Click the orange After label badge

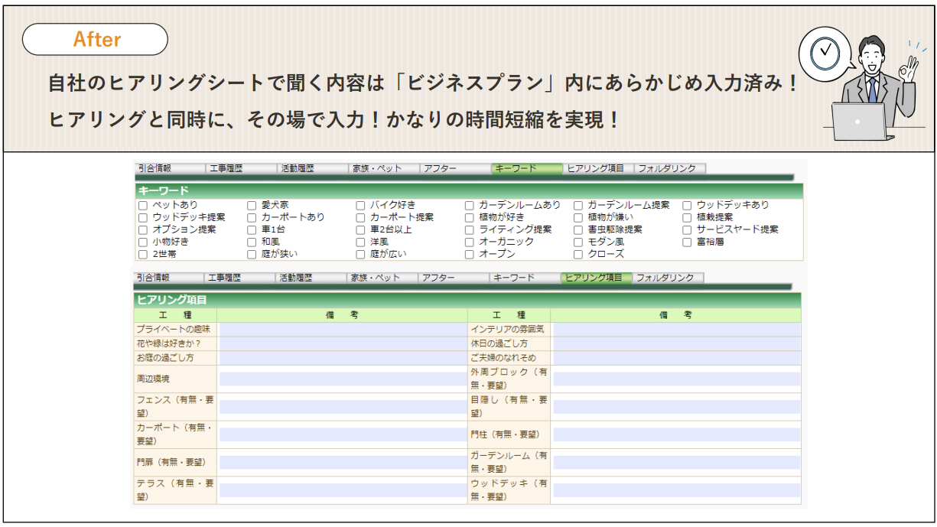pos(96,39)
